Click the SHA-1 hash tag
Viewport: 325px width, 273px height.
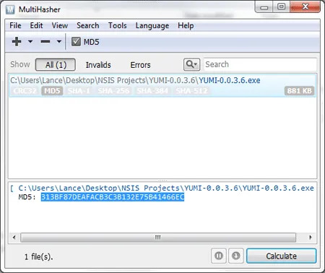[79, 91]
